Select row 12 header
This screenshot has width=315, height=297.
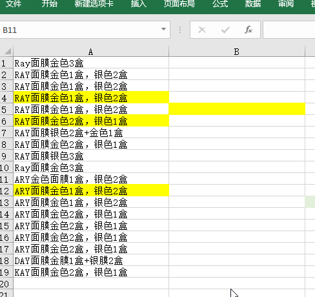[6, 191]
